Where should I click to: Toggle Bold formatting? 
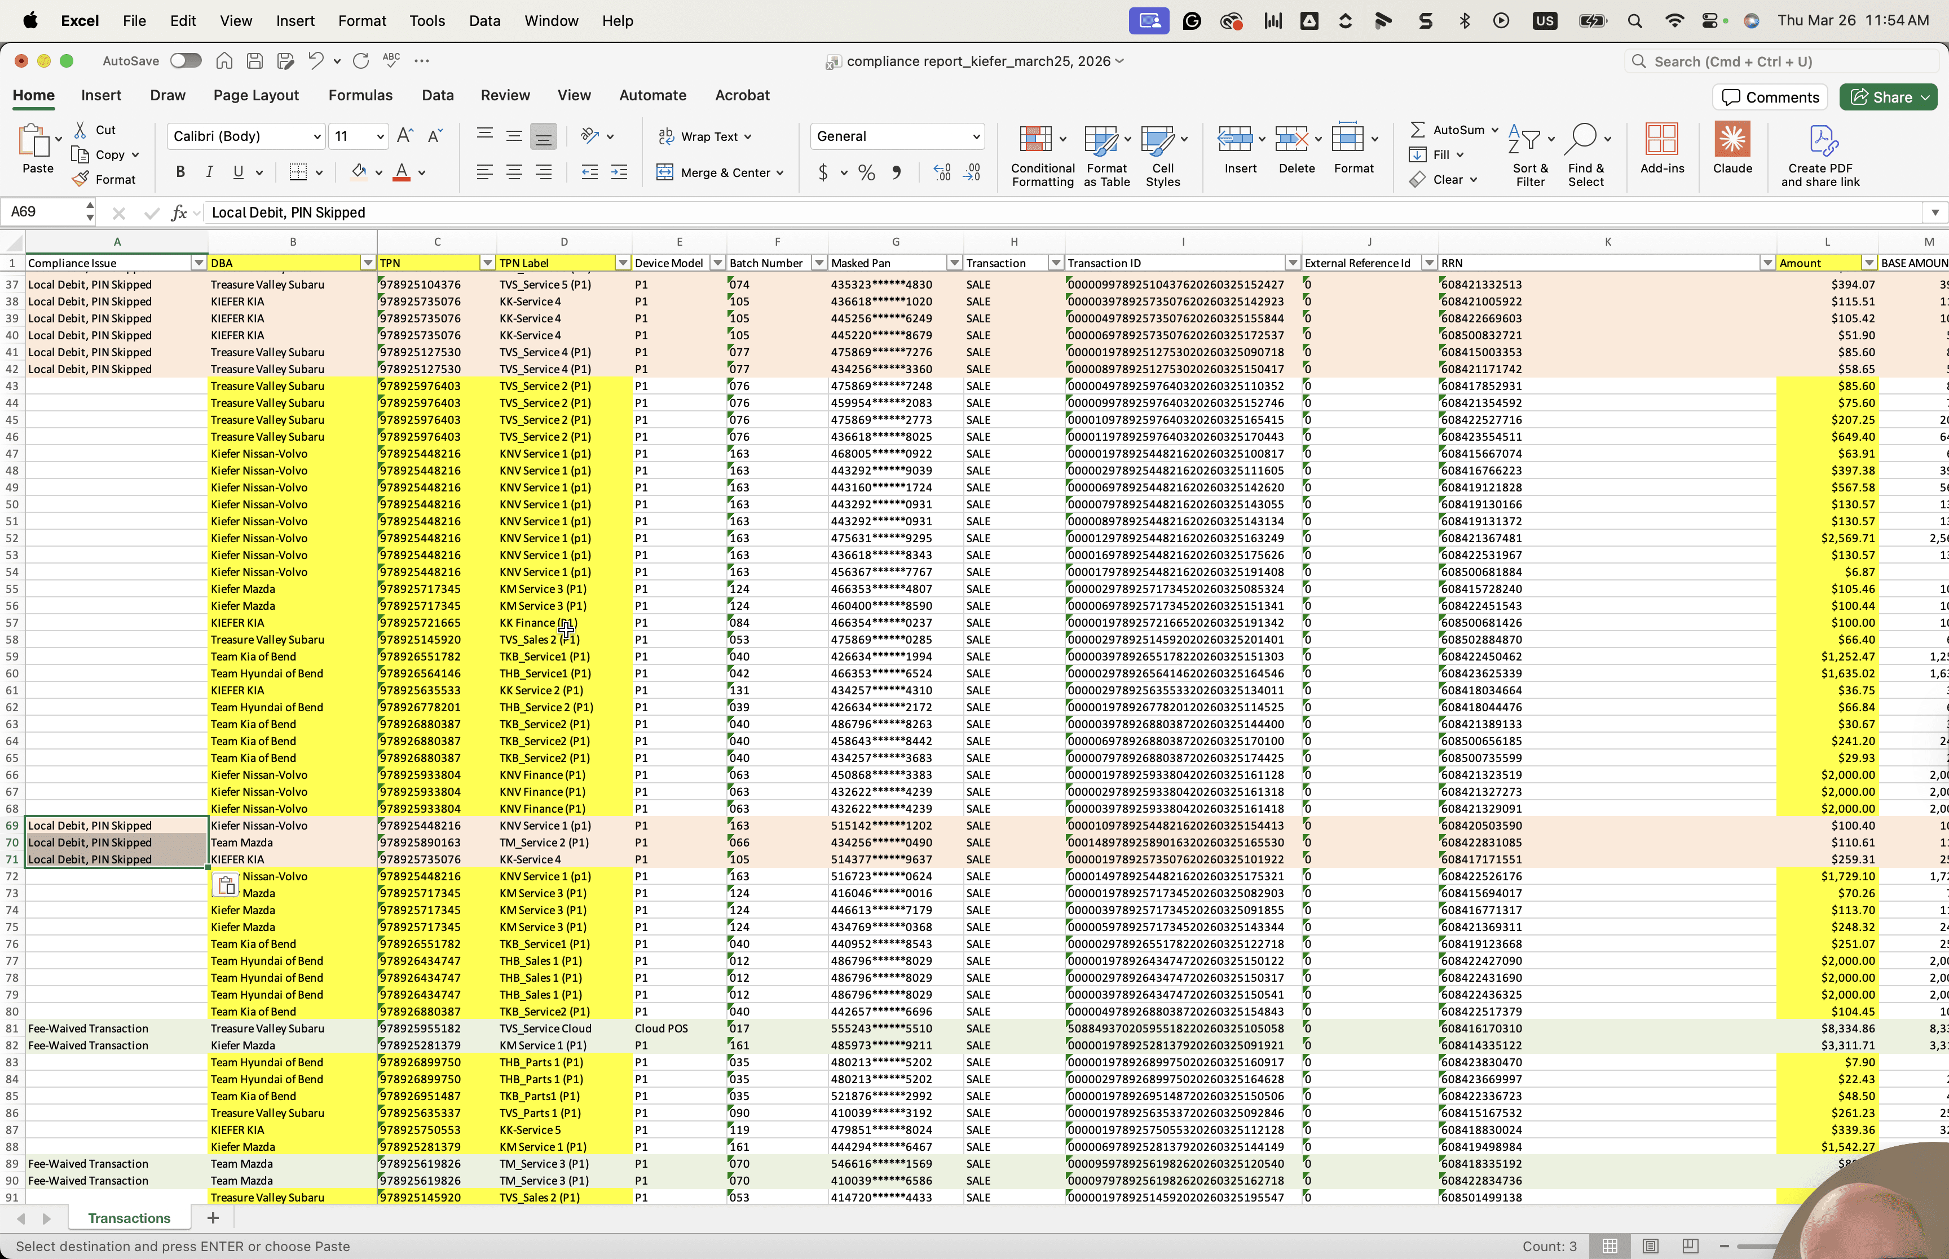pos(180,172)
